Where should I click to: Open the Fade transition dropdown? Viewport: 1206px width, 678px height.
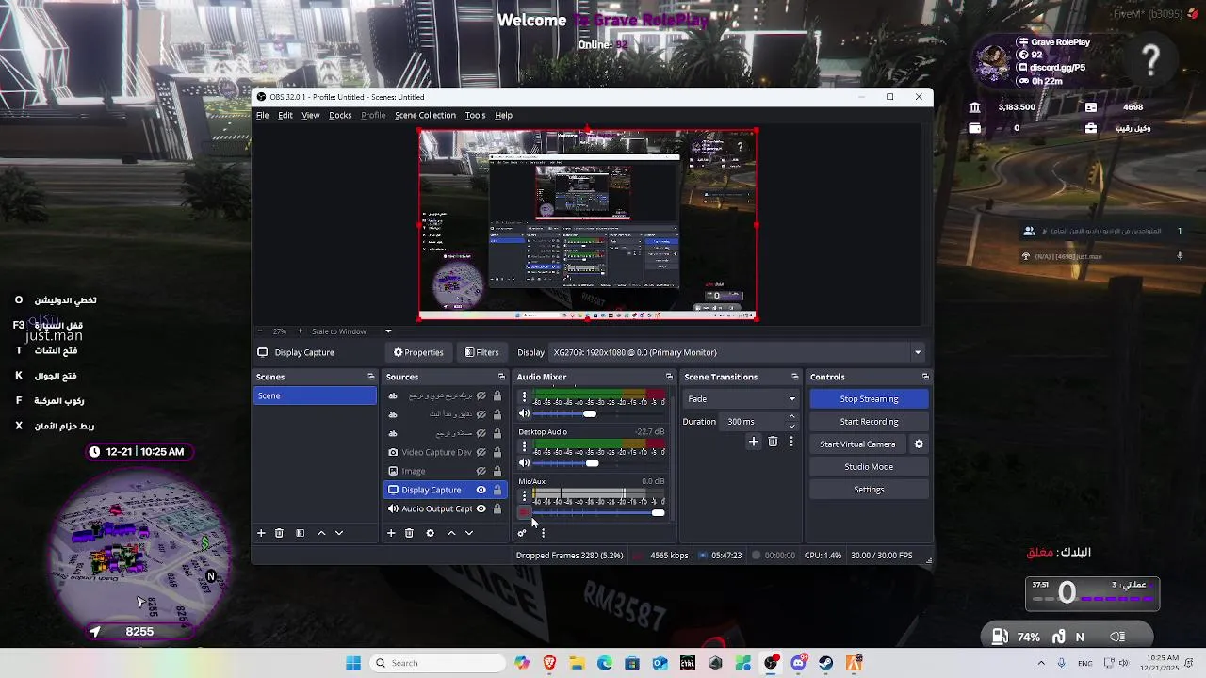(x=741, y=399)
